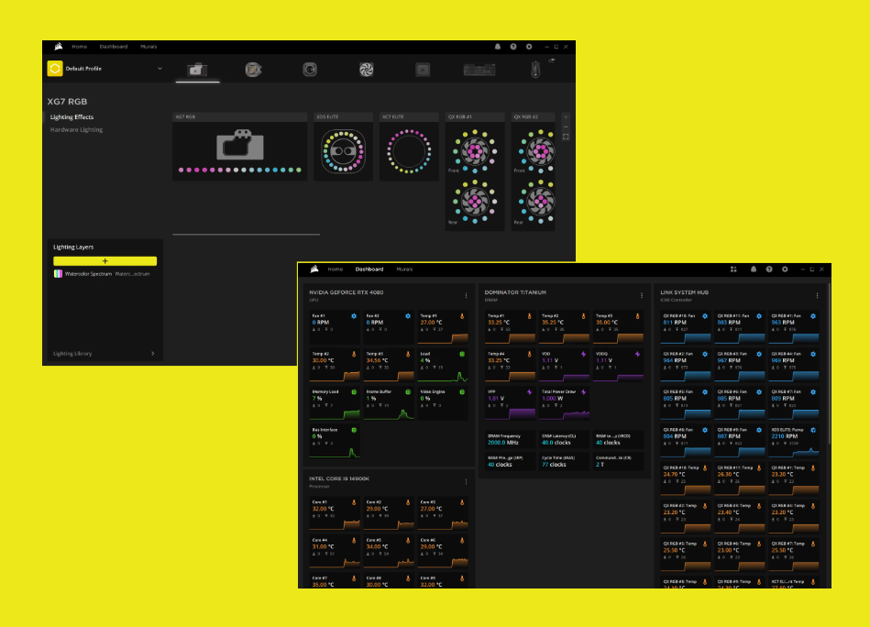Select the XG7 RGB device preview
The image size is (870, 627).
pos(239,147)
